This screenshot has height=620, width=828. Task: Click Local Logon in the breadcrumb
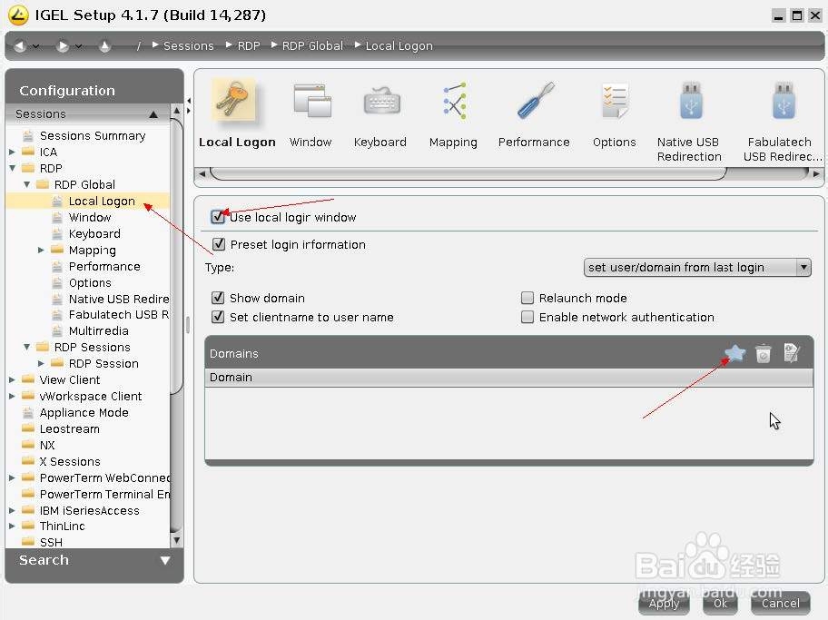point(399,46)
